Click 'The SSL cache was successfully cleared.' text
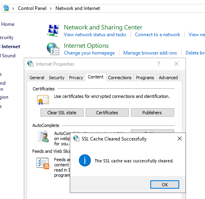Viewport: 205px width, 199px height. point(134,161)
